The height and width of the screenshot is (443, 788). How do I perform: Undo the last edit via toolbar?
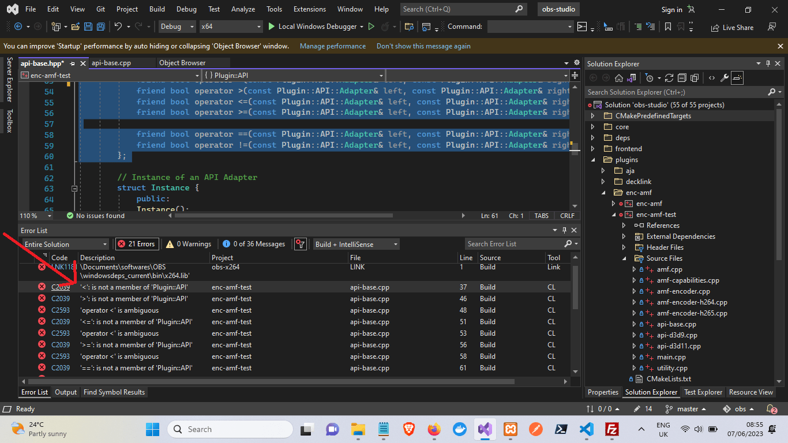coord(118,27)
